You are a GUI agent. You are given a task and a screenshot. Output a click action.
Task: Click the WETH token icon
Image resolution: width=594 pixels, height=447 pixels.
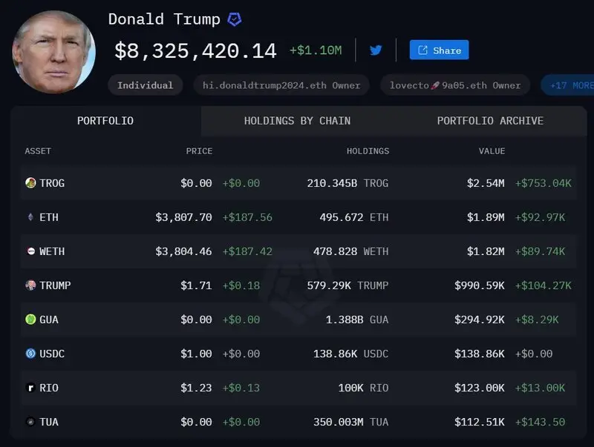31,251
